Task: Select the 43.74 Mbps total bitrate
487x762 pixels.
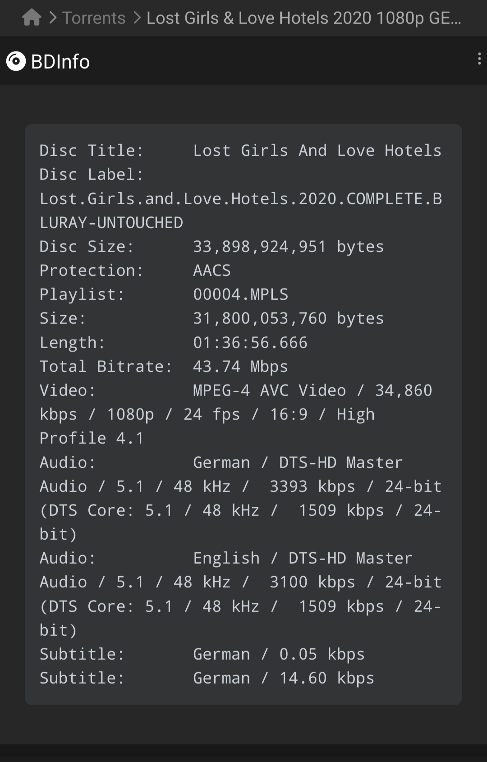Action: coord(240,367)
